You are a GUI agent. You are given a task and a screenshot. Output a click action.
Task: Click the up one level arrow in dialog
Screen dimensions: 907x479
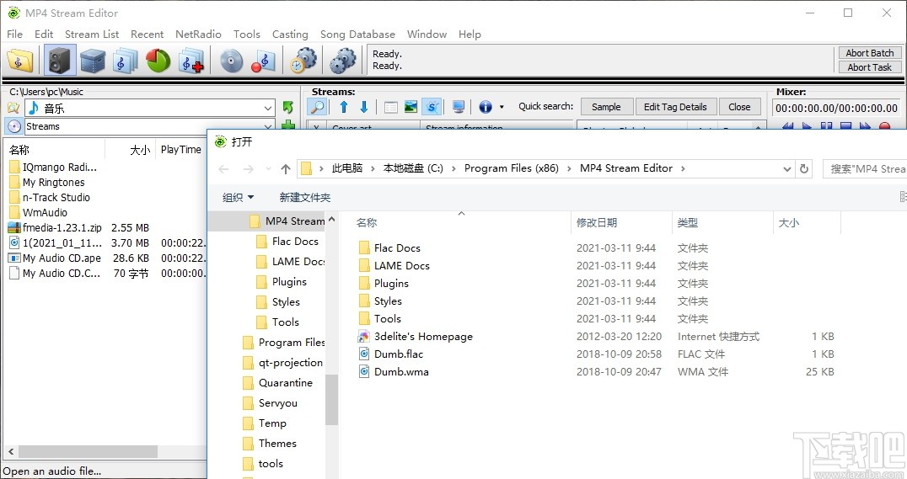[286, 168]
